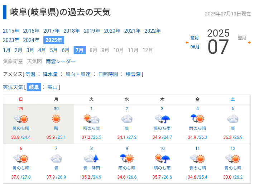Switch to 3月 month

[30, 50]
